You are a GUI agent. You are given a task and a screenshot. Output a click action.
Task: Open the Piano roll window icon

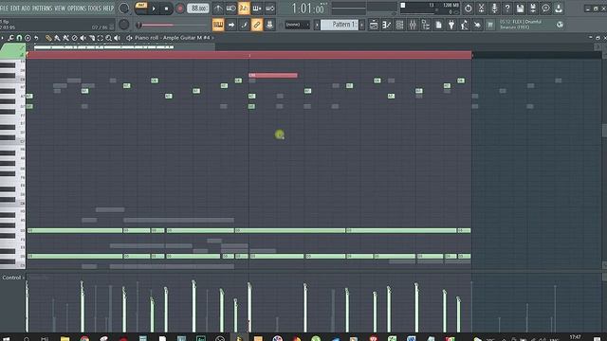(x=386, y=25)
